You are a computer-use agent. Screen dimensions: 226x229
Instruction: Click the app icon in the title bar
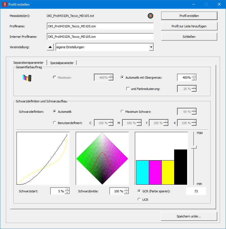(5, 5)
